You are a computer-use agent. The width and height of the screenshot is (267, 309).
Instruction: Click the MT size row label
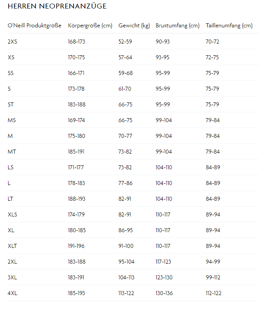click(x=12, y=152)
